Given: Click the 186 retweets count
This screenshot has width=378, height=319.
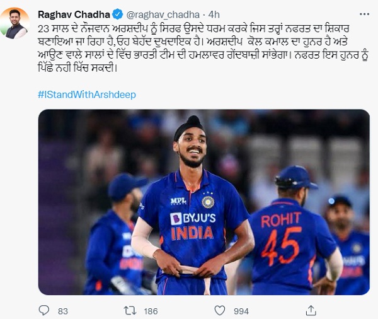Looking at the screenshot, I should click(x=152, y=310).
